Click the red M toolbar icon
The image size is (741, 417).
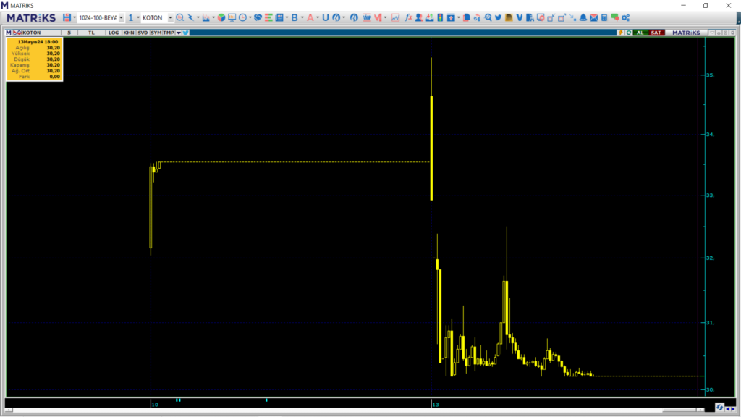point(378,17)
